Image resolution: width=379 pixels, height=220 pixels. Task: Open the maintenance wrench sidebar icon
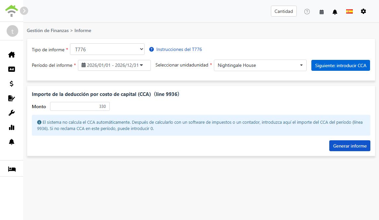pyautogui.click(x=12, y=113)
